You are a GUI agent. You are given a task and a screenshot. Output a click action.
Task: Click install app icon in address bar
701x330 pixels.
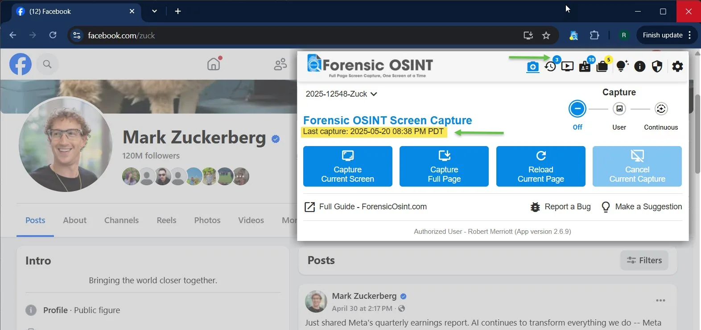point(528,35)
